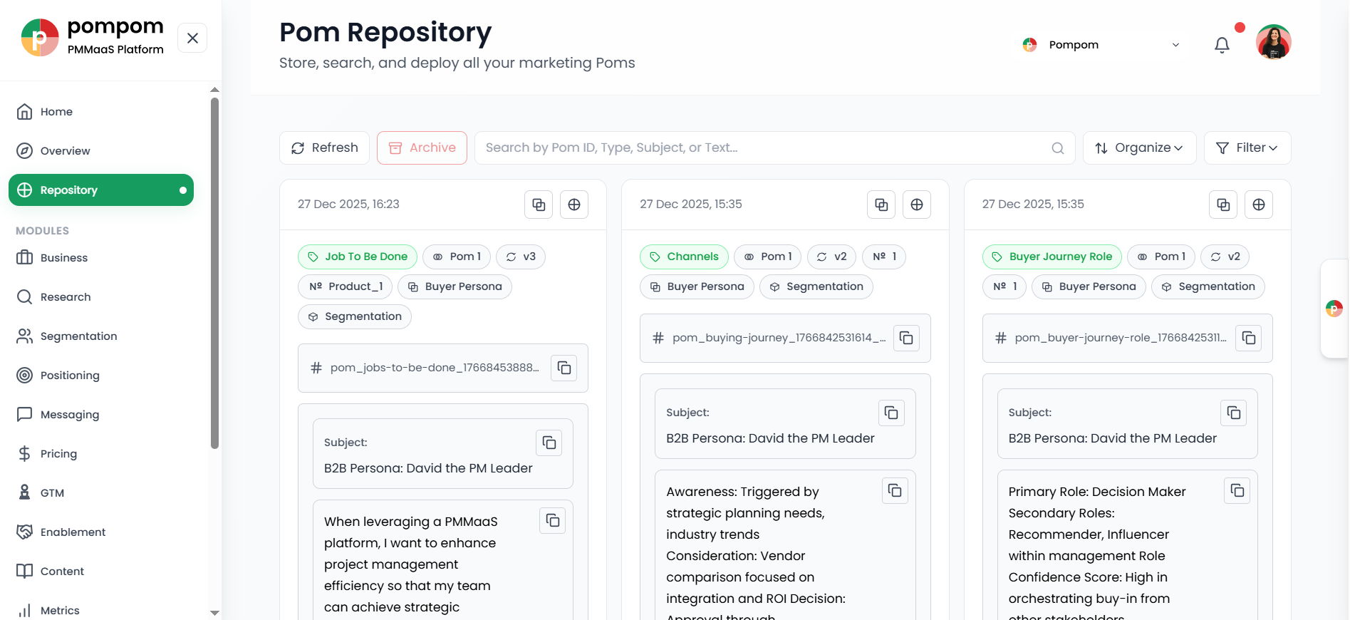Viewport: 1350px width, 620px height.
Task: Click copy icon on the 16:23 card header
Action: (x=539, y=205)
